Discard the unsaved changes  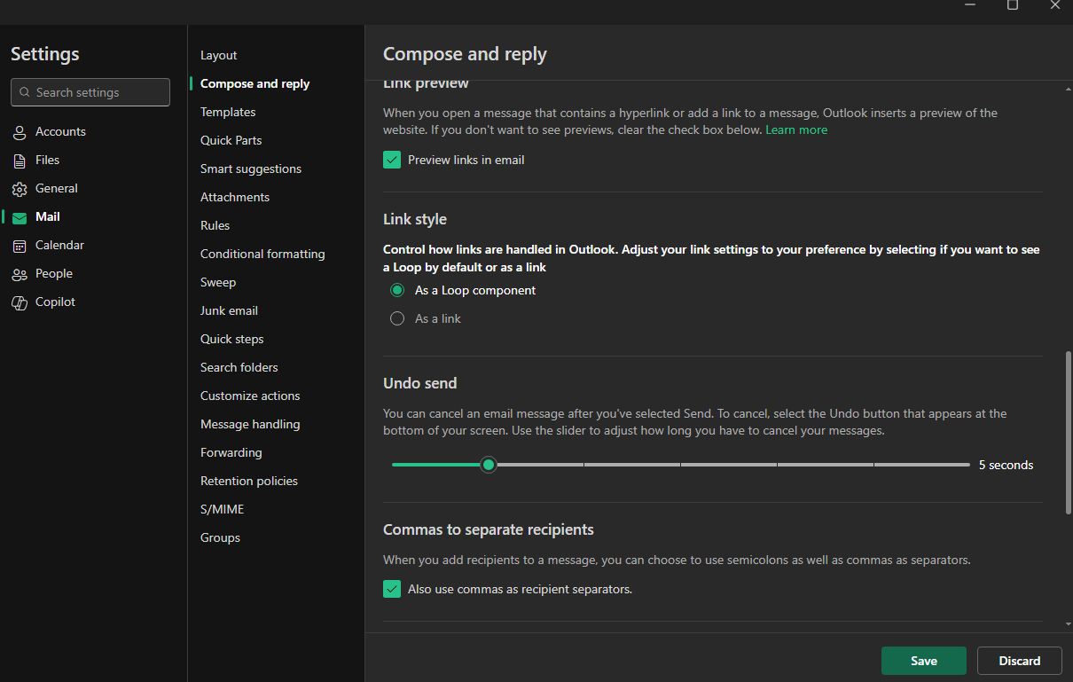(x=1020, y=661)
